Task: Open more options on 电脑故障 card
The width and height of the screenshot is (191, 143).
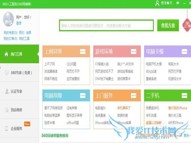Action: coord(83,95)
